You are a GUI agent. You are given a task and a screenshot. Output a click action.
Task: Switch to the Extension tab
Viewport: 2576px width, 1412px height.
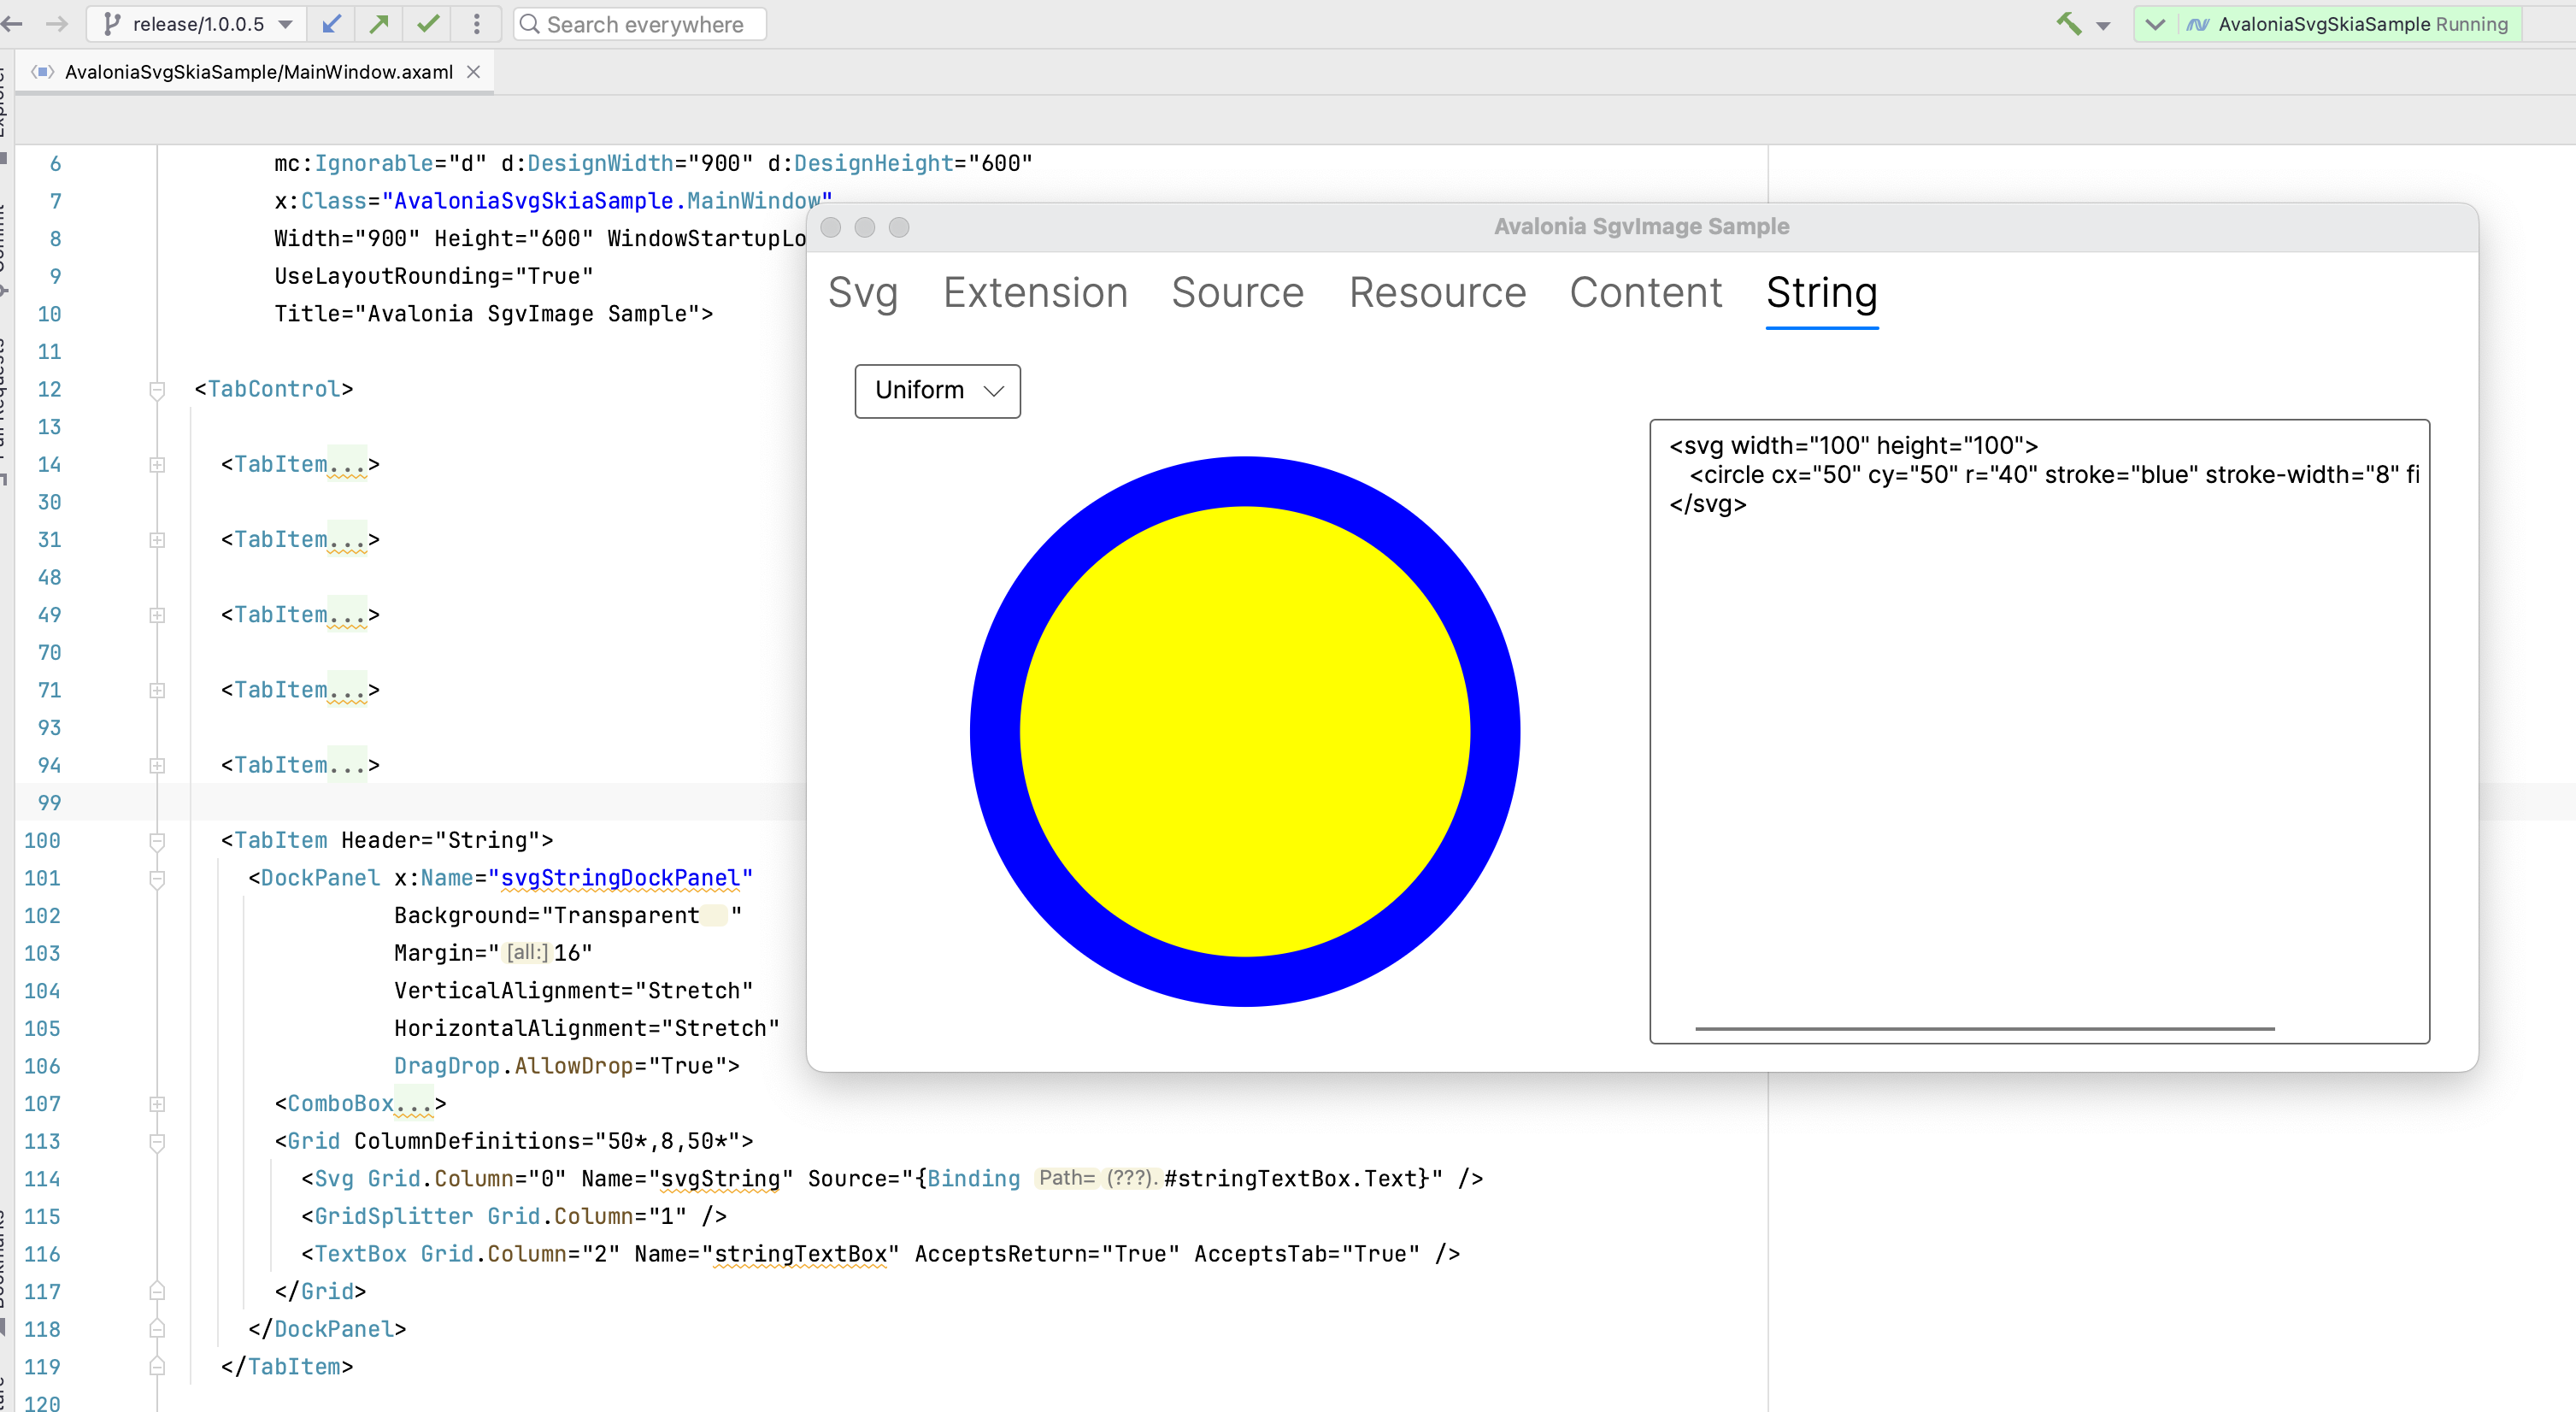pyautogui.click(x=1035, y=293)
